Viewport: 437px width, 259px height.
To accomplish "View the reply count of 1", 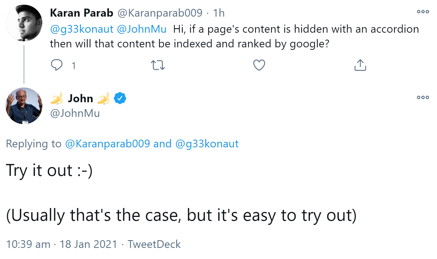I will (x=73, y=65).
